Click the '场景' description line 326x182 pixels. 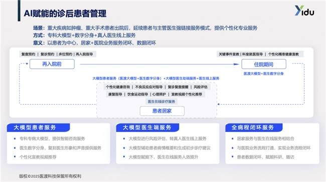coord(145,28)
